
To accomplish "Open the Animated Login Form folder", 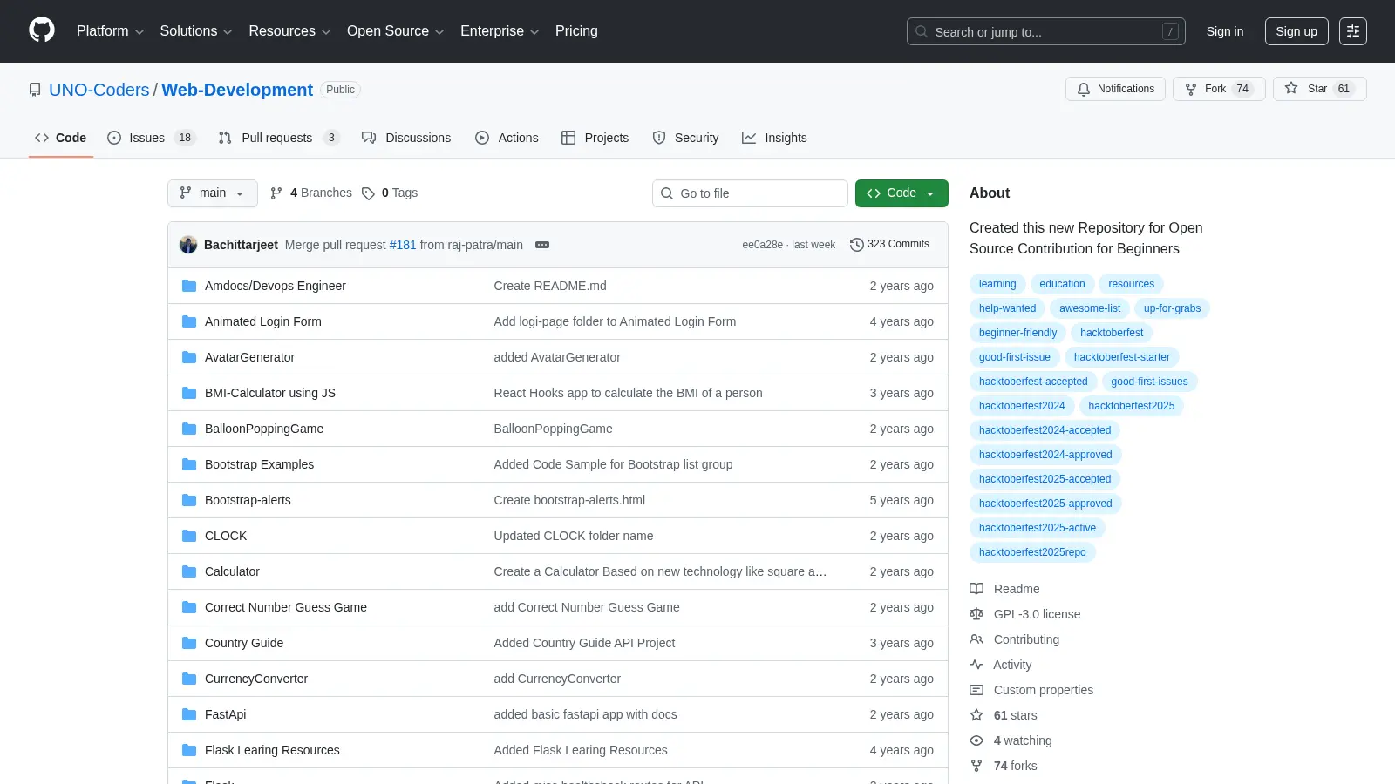I will (x=263, y=321).
